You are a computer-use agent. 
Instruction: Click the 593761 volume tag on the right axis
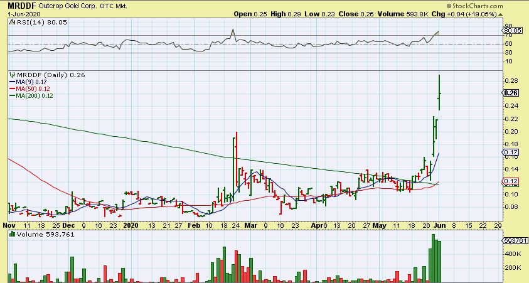tap(515, 240)
